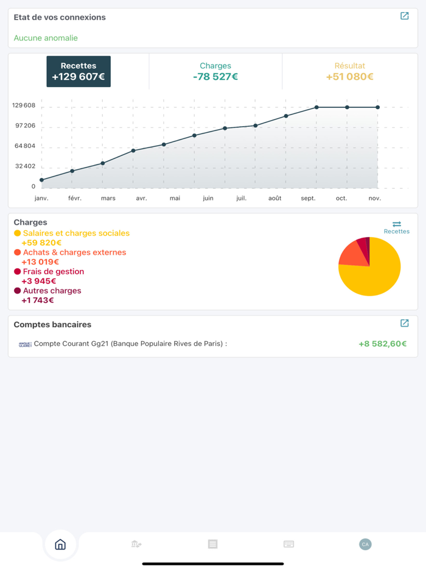Tap the home icon in bottom bar
426x569 pixels.
[x=60, y=544]
